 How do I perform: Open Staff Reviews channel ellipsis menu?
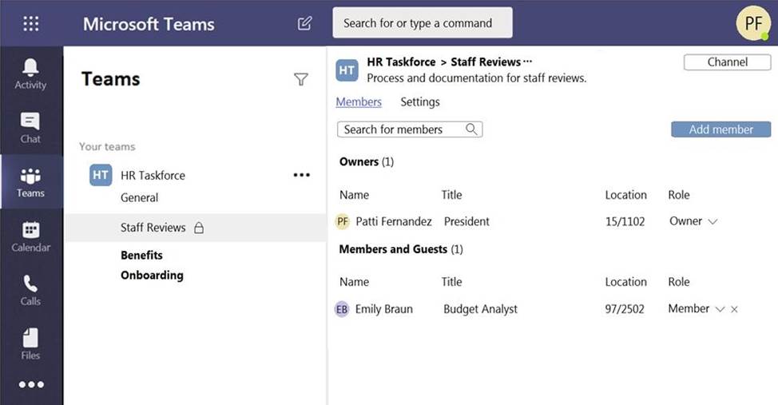pos(527,62)
